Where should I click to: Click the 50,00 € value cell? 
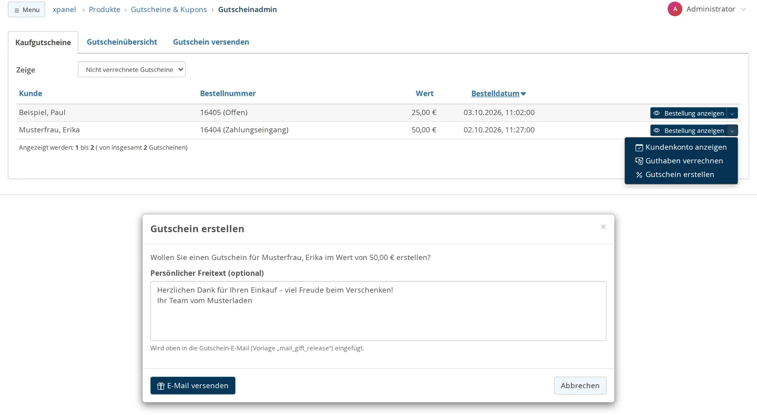(x=424, y=130)
